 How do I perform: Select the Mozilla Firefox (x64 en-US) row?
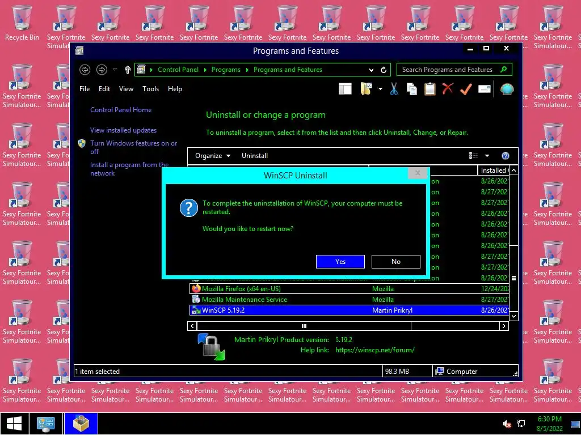(349, 288)
